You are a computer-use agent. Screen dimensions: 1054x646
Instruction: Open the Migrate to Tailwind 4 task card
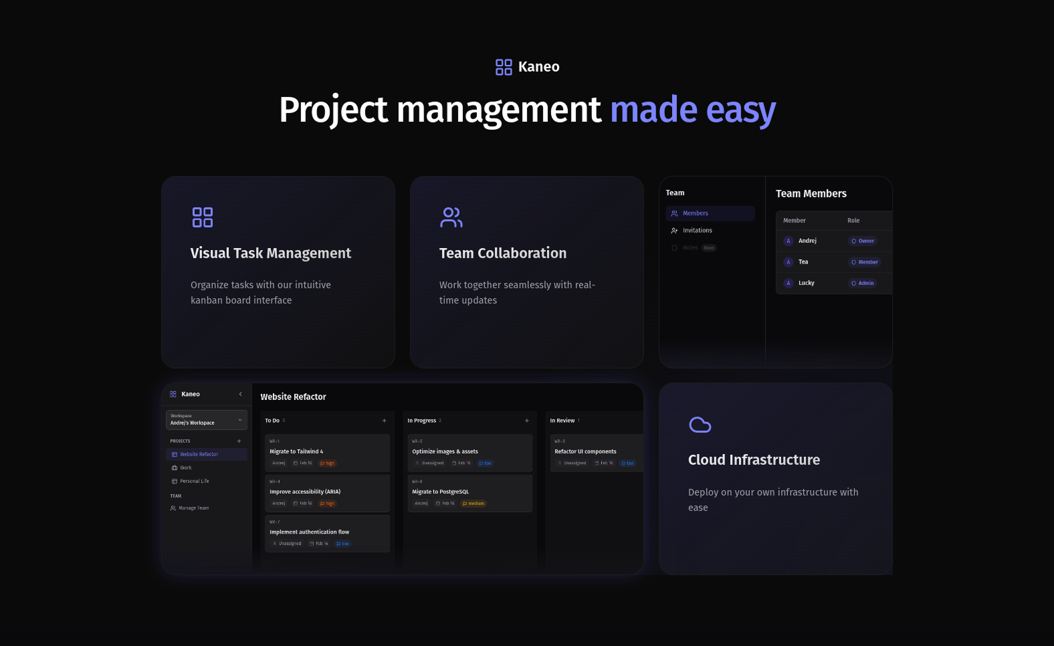pyautogui.click(x=327, y=453)
